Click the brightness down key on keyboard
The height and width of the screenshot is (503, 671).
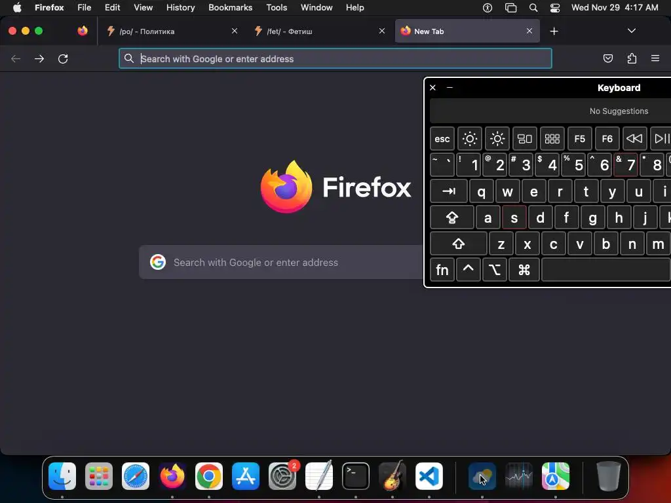coord(469,139)
